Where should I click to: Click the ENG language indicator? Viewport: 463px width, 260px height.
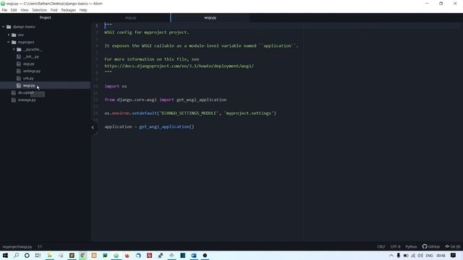(429, 256)
